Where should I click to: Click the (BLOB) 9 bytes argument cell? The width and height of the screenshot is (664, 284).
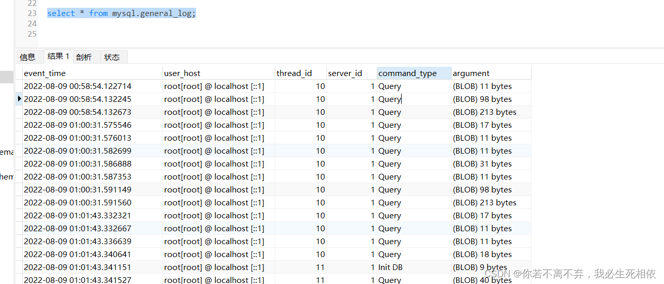coord(491,267)
